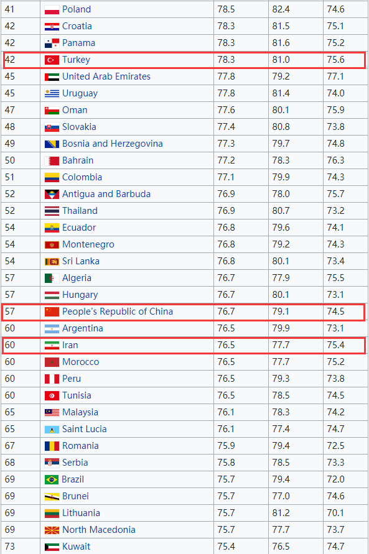Click the Montenegro flag icon
The width and height of the screenshot is (369, 554).
pos(52,244)
